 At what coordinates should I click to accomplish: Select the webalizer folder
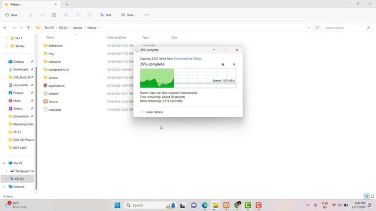click(x=55, y=62)
